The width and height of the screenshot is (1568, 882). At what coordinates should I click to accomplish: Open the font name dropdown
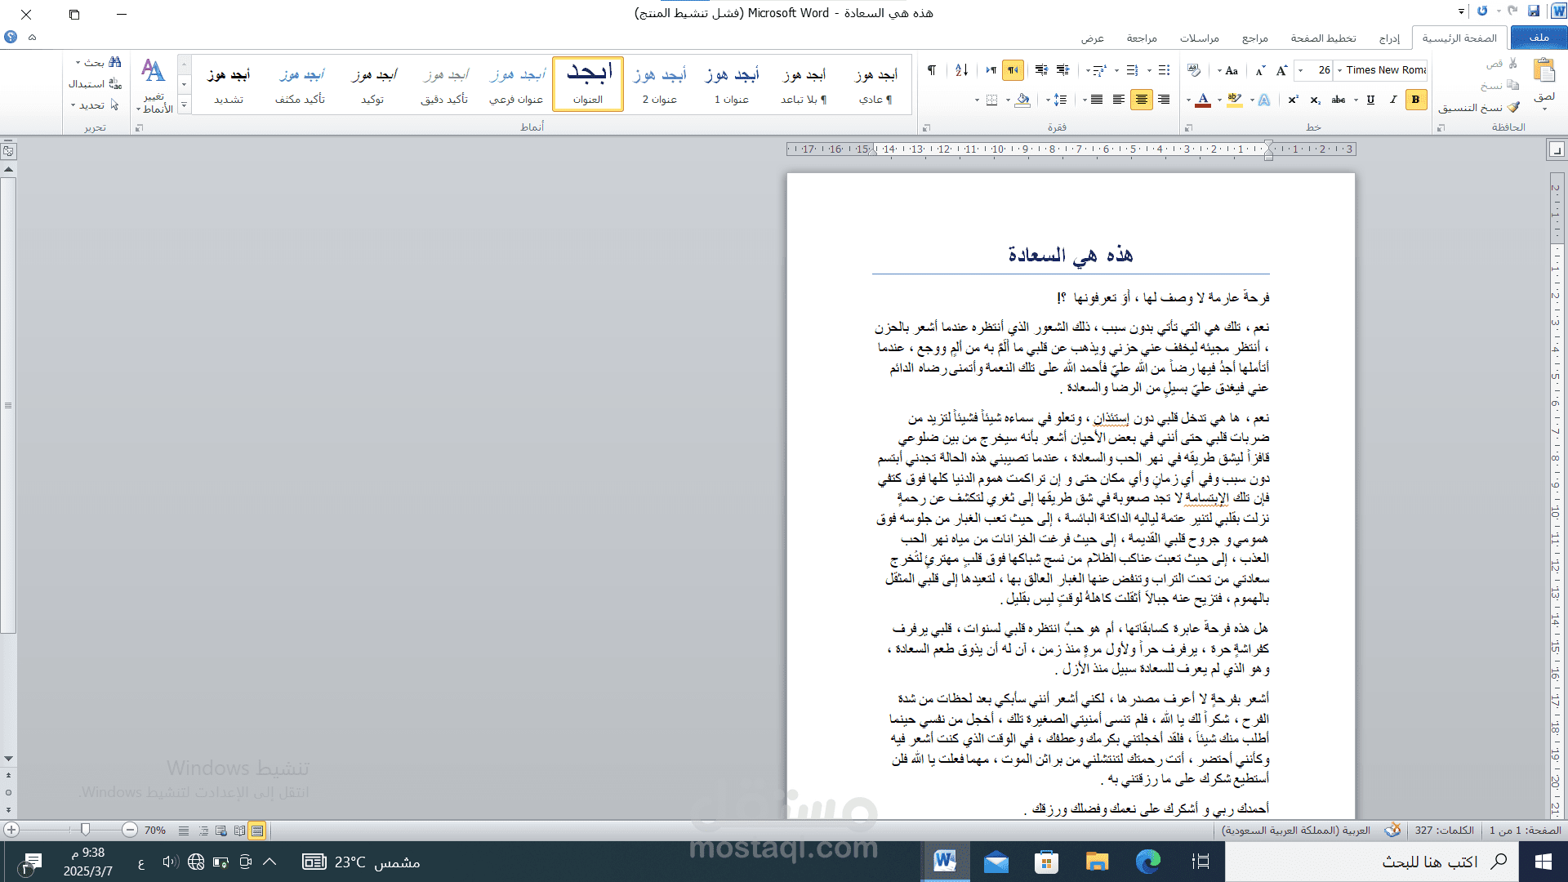[x=1339, y=70]
